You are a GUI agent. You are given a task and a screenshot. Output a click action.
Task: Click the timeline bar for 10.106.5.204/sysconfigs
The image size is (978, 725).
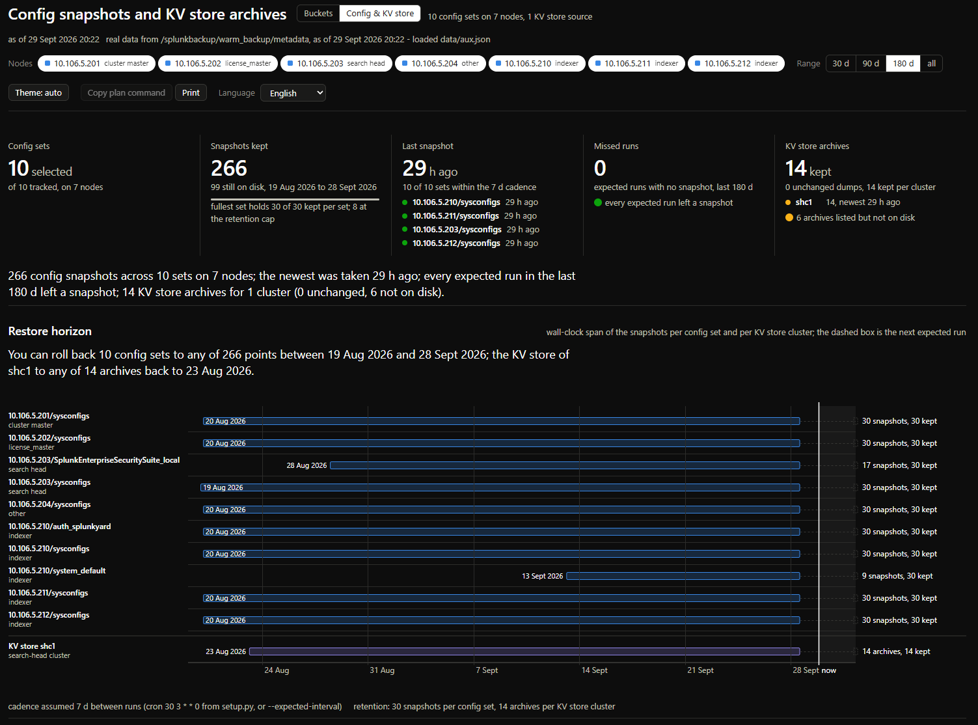tap(501, 510)
